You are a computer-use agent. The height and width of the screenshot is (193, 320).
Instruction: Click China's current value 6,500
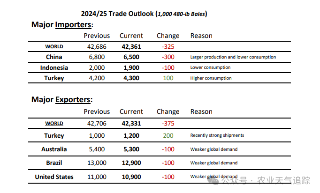point(131,57)
